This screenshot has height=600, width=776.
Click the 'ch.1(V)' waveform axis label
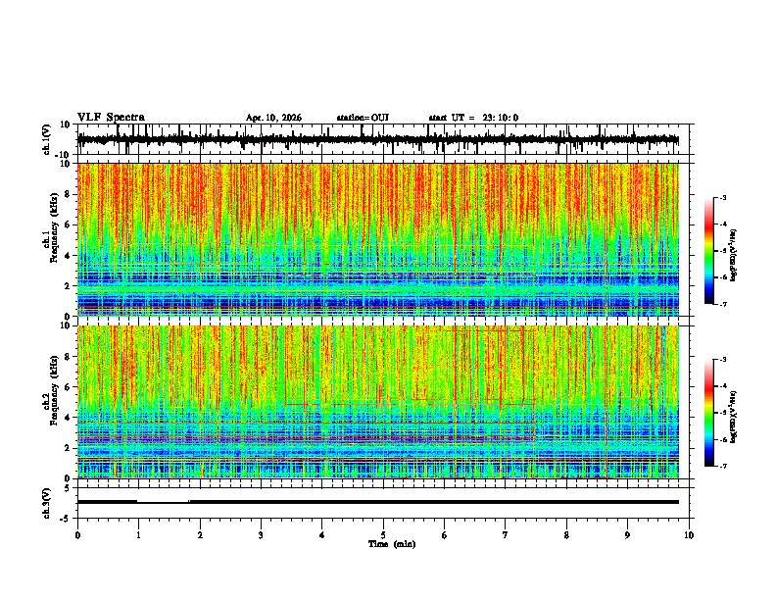(47, 139)
